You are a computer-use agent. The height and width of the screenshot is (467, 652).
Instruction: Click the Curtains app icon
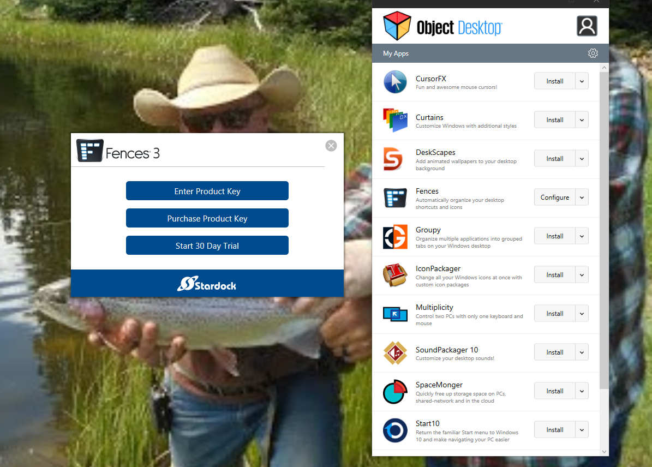[x=395, y=120]
